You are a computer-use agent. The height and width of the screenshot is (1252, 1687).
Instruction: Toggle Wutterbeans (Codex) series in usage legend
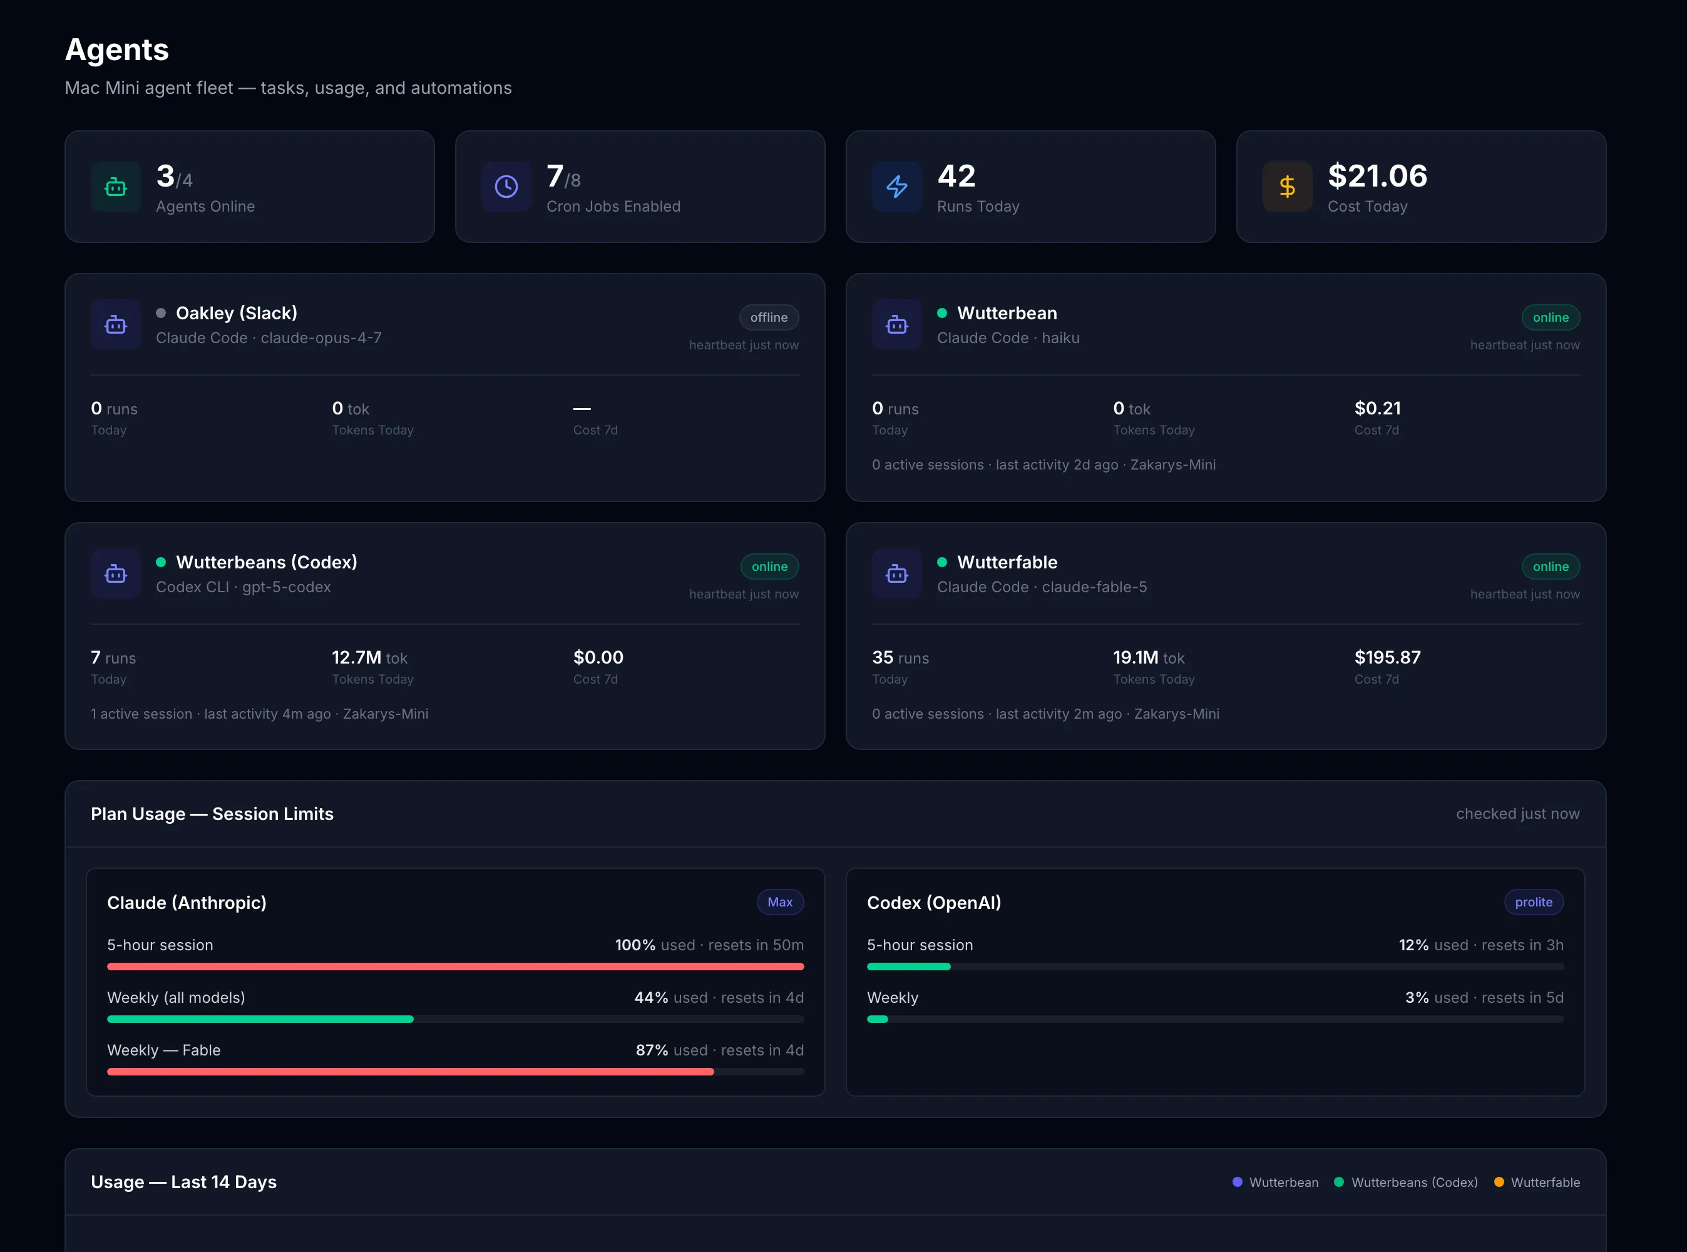point(1406,1183)
